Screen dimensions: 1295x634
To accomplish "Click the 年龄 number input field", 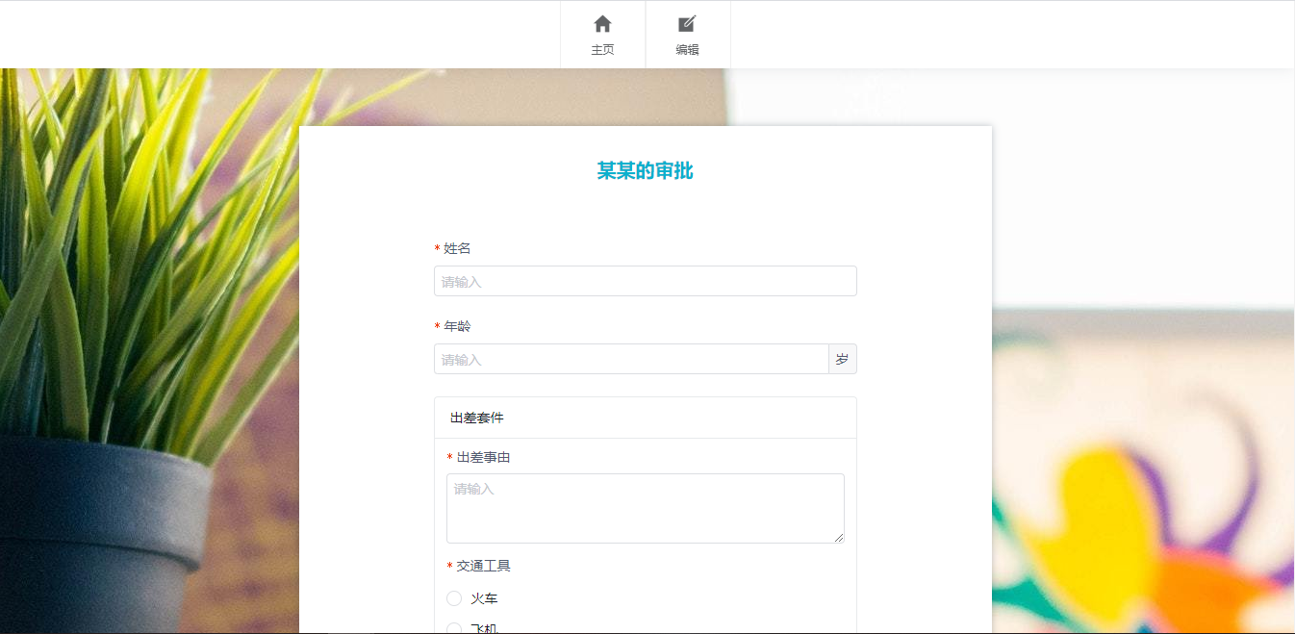I will (x=631, y=359).
